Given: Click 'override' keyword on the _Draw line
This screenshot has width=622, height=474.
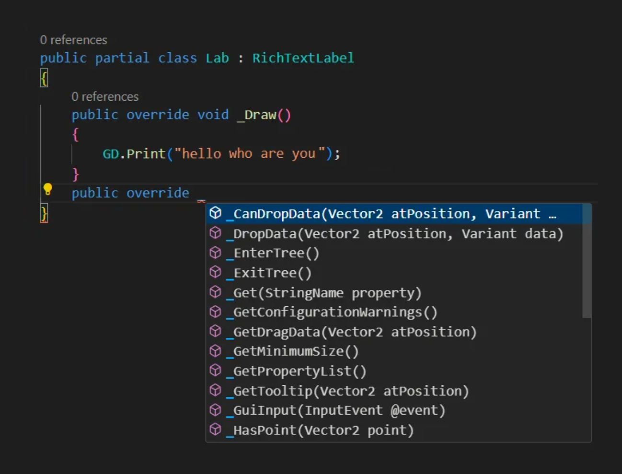Looking at the screenshot, I should click(158, 115).
